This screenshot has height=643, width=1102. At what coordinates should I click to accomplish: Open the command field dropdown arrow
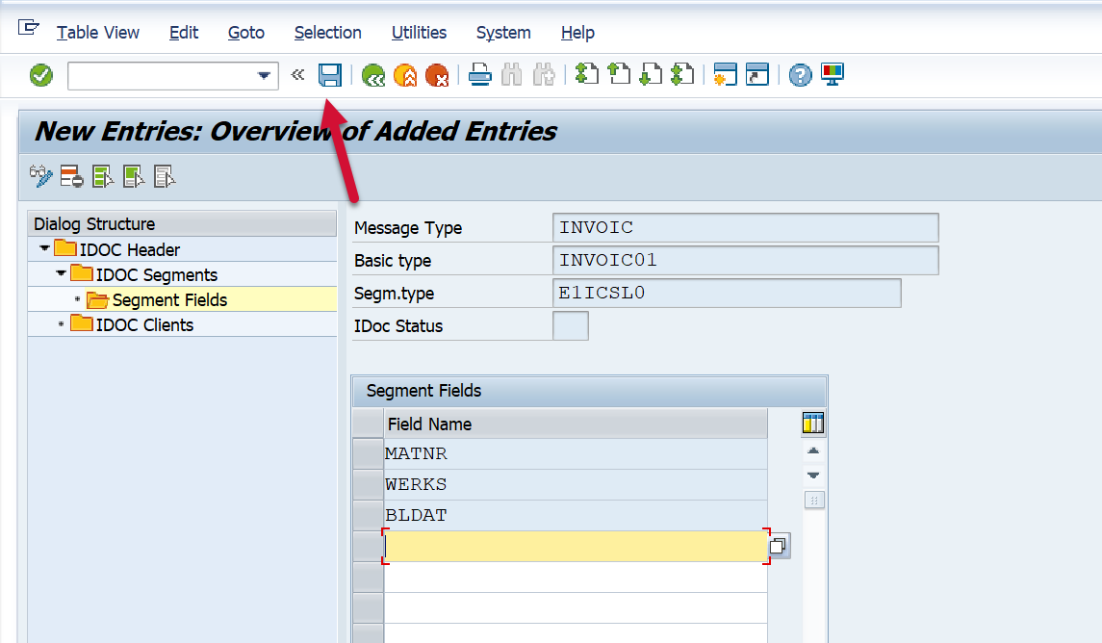coord(264,76)
